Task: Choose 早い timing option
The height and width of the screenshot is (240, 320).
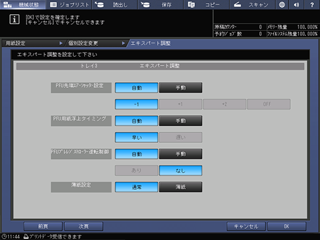Action: [x=137, y=137]
